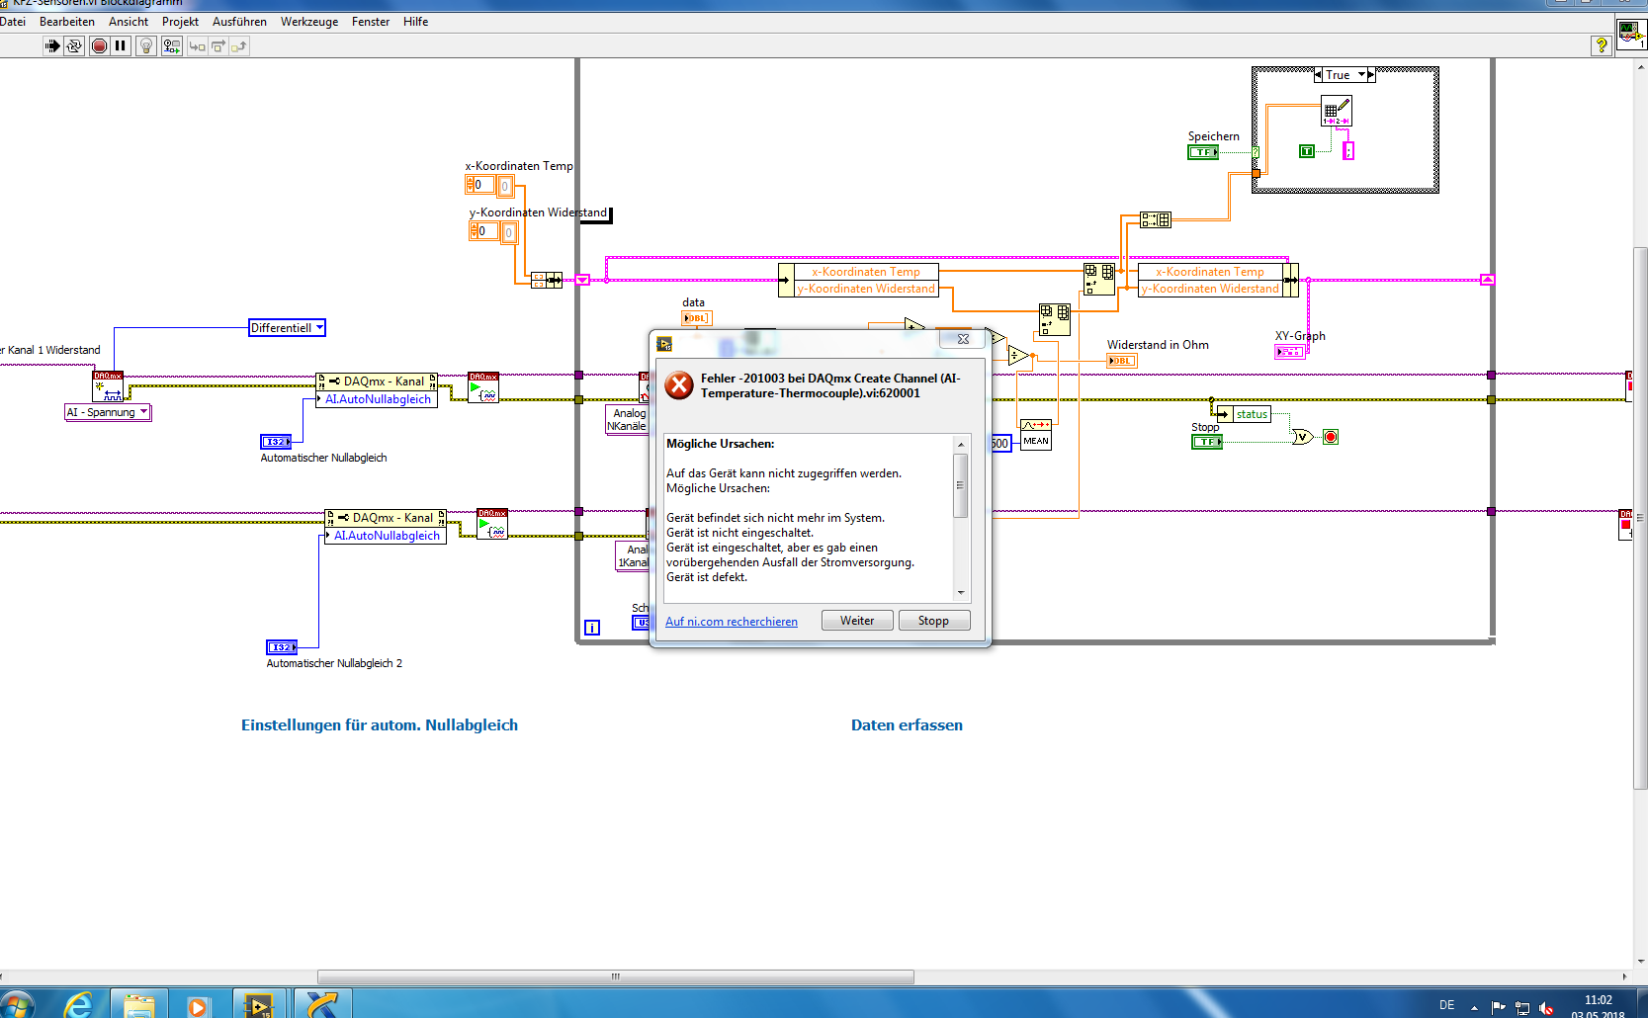Select the lower DAQmx Start Task node
Image resolution: width=1648 pixels, height=1018 pixels.
coord(492,523)
